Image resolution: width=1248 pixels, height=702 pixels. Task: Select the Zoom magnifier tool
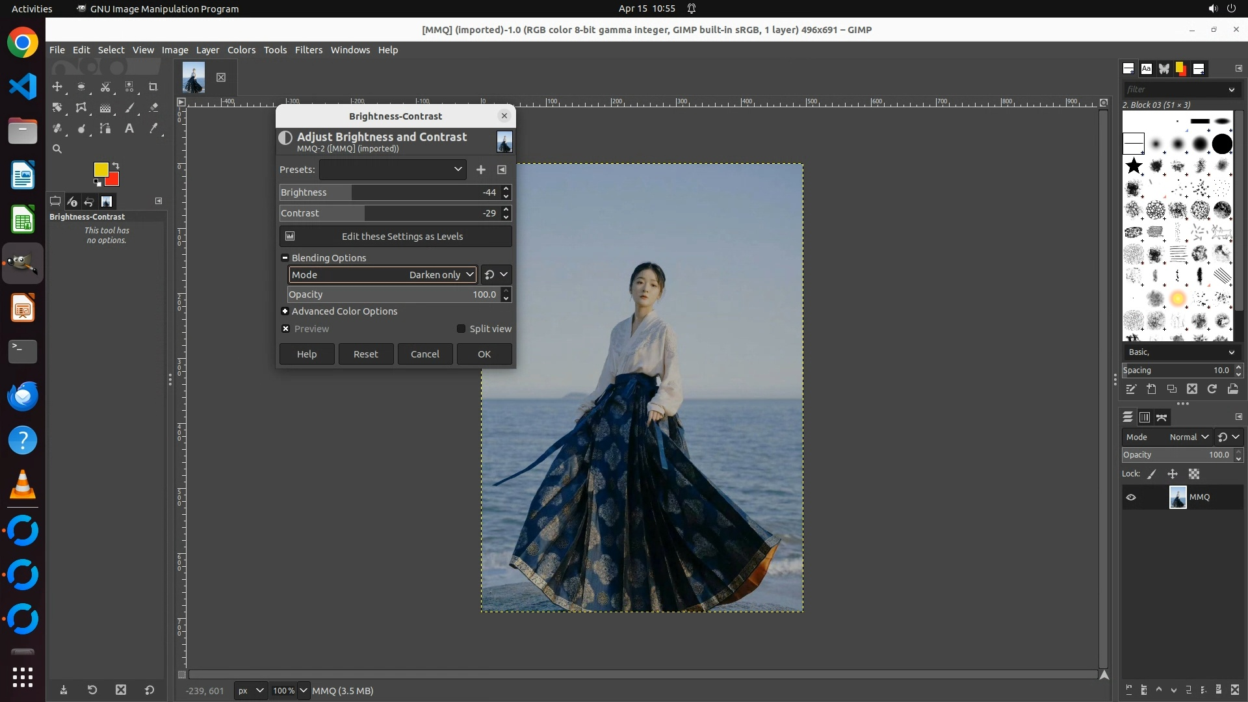[57, 149]
